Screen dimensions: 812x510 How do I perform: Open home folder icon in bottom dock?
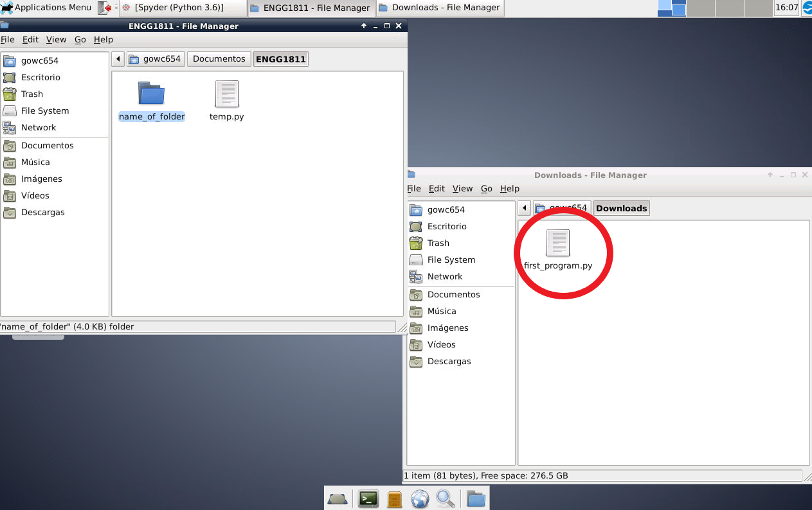[475, 498]
